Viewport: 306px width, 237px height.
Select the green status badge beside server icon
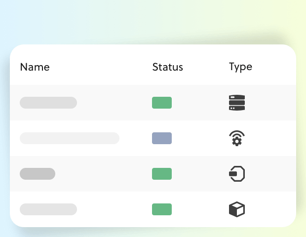[162, 103]
